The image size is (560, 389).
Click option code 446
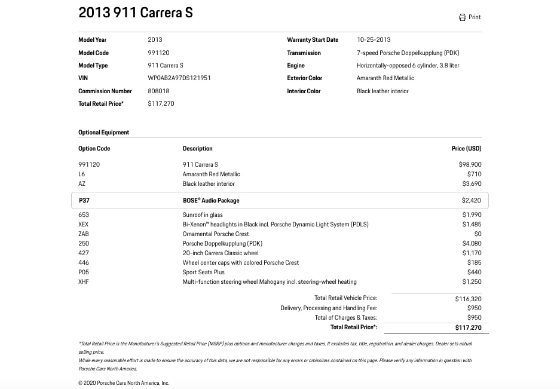pos(84,262)
